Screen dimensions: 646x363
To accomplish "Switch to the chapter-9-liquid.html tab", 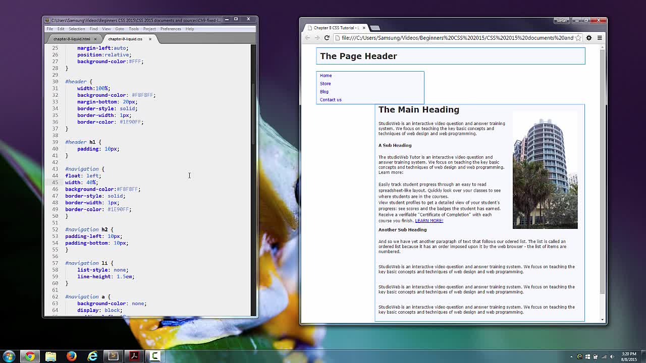I will point(72,39).
